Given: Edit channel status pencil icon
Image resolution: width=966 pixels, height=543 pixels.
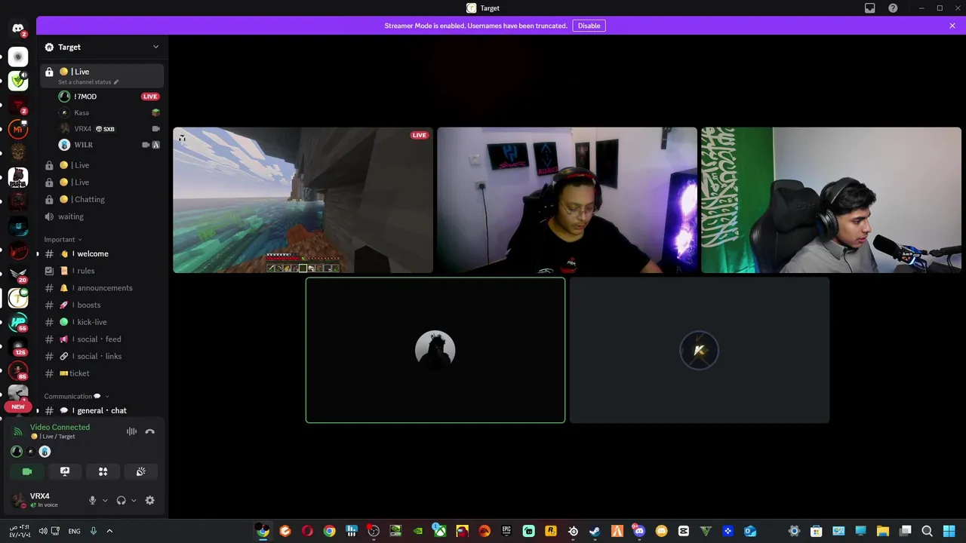Looking at the screenshot, I should click(x=116, y=81).
